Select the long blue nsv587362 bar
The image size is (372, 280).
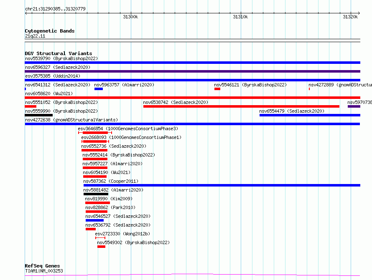[x=222, y=185]
